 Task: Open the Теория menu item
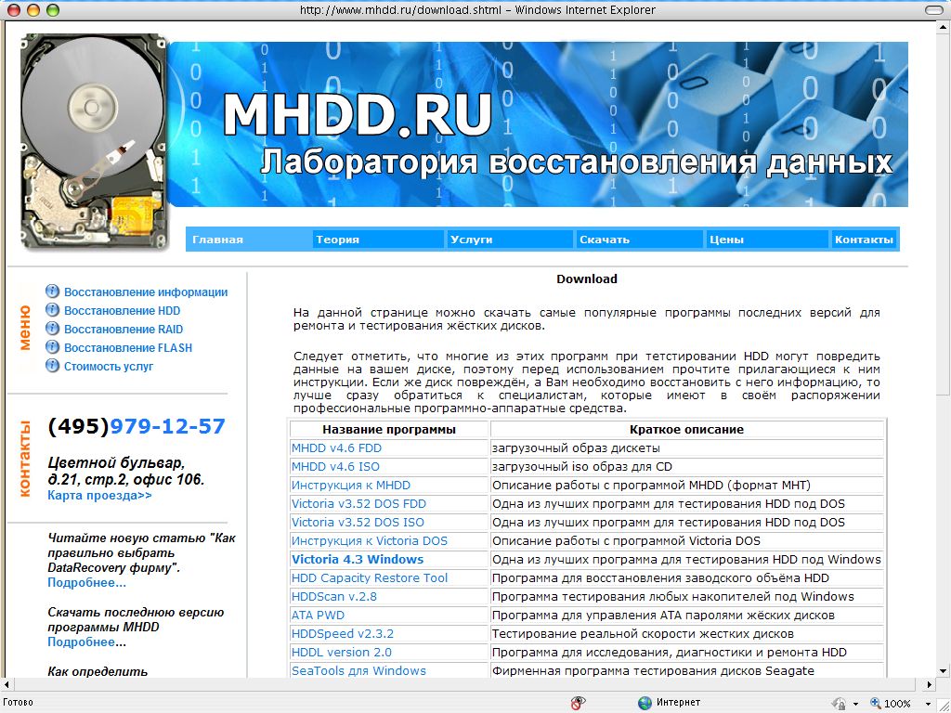tap(337, 240)
